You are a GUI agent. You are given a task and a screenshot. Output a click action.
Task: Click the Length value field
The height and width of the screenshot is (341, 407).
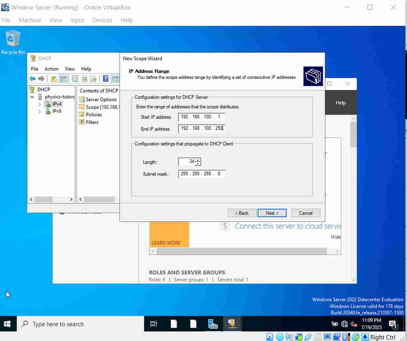pos(187,162)
